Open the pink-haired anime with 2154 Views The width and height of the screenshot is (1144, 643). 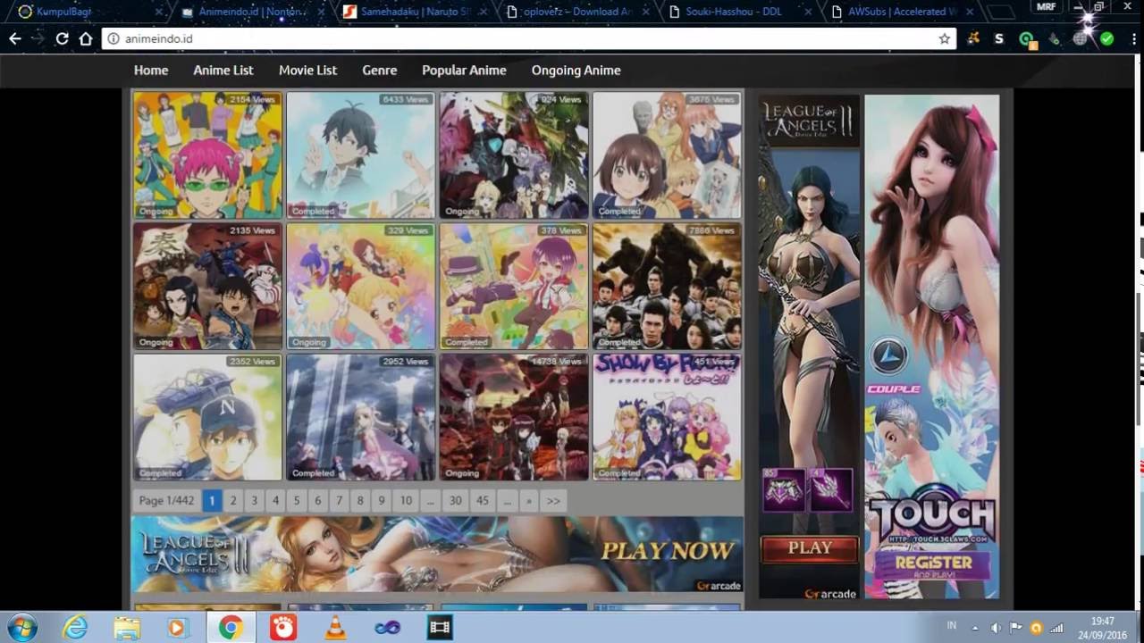click(x=207, y=155)
